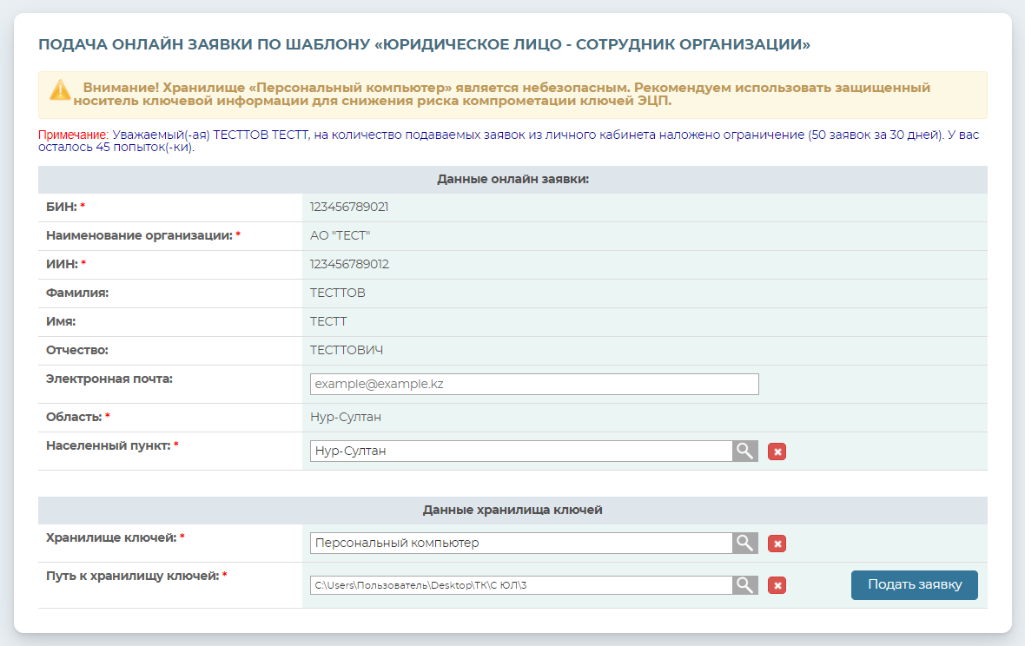Screen dimensions: 1025x646
Task: Clear the Населенный пункт value with red X
Action: 777,452
